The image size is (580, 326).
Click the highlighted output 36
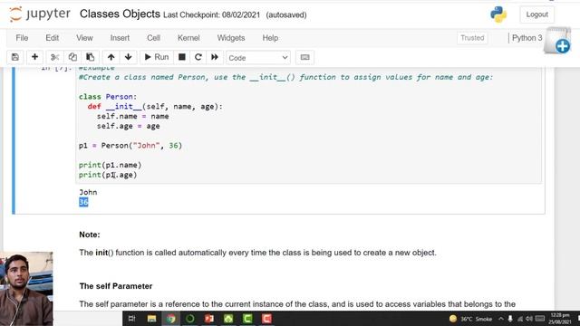83,202
